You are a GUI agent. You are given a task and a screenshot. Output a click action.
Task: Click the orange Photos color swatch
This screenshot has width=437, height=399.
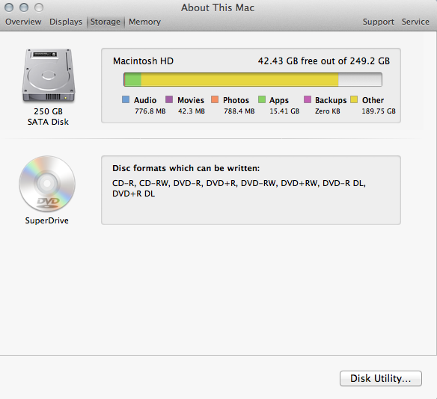tap(215, 99)
